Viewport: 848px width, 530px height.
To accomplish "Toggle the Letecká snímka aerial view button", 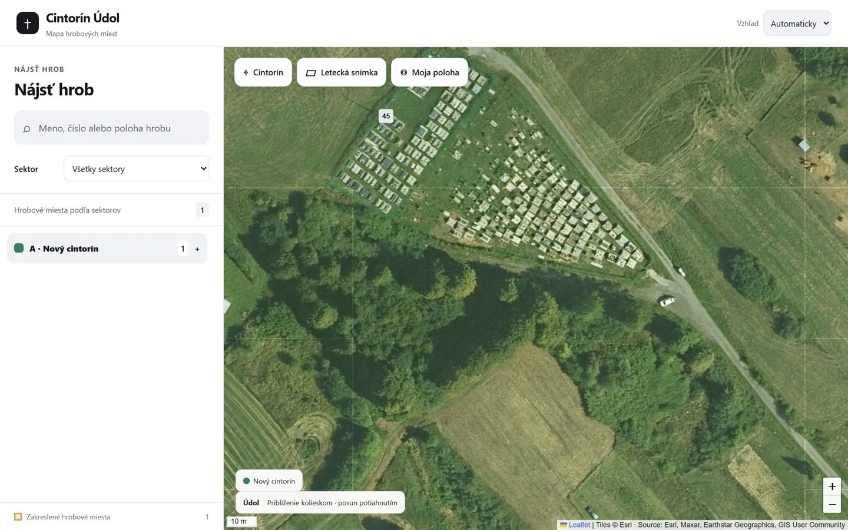I will point(342,72).
